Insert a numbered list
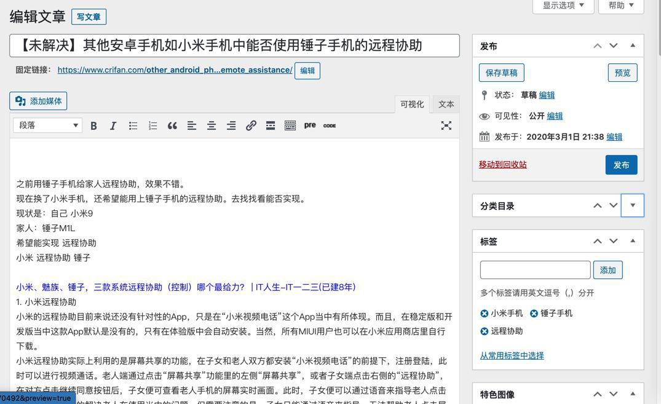 (152, 125)
